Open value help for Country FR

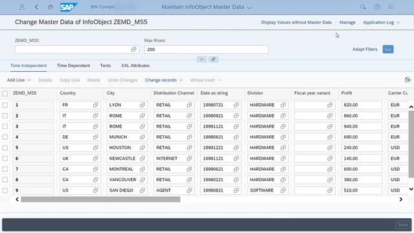[96, 105]
